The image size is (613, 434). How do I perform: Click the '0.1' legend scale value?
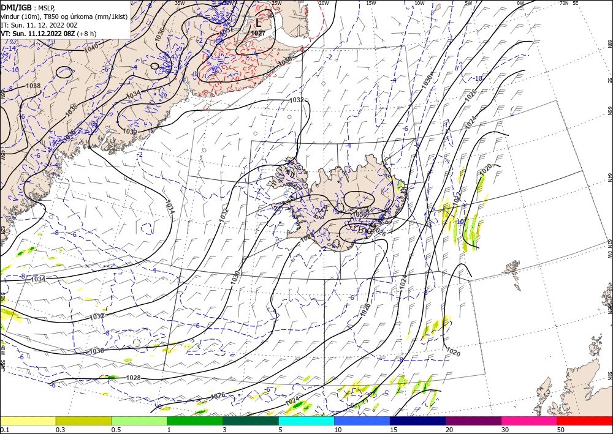(4, 430)
